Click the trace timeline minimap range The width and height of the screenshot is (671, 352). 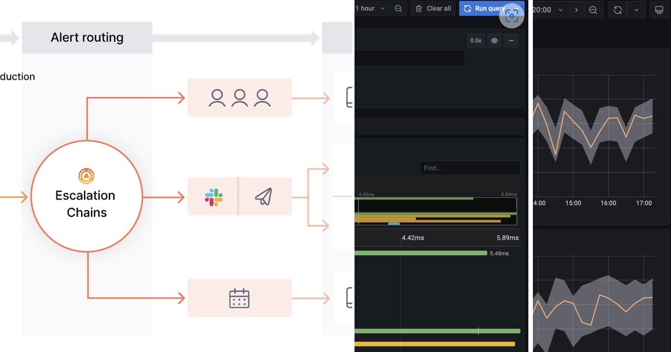tap(439, 211)
